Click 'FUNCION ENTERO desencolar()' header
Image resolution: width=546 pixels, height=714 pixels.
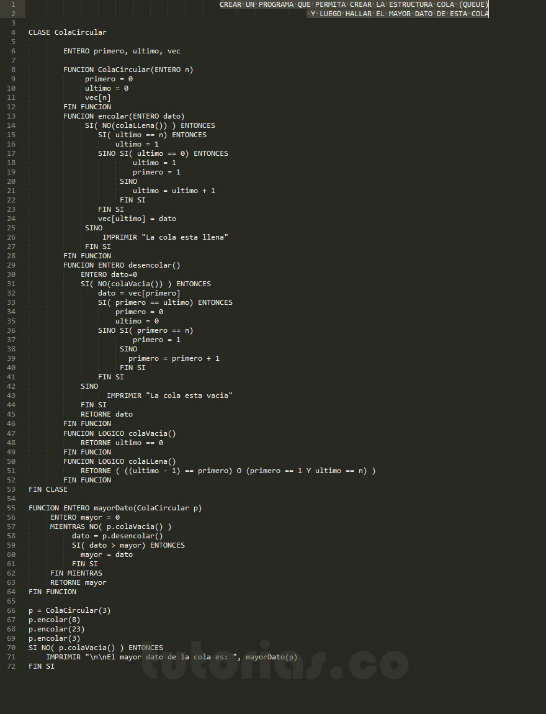[x=122, y=265]
